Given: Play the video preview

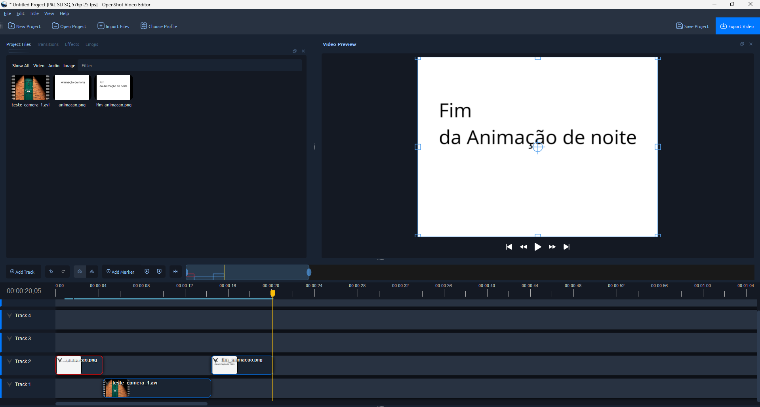Looking at the screenshot, I should [x=537, y=247].
